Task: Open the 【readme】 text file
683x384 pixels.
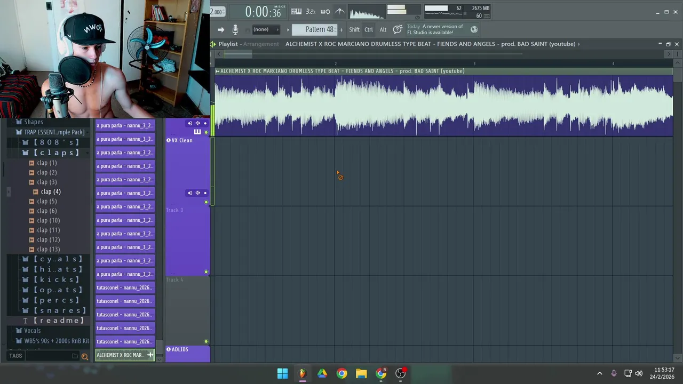Action: coord(54,321)
